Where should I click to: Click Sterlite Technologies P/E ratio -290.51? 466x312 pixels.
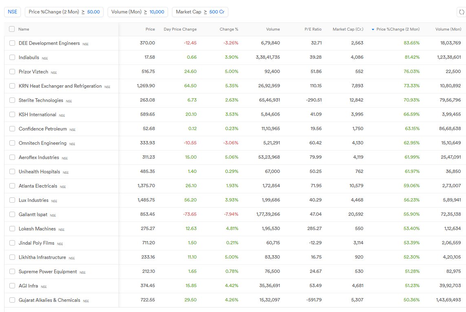[314, 100]
